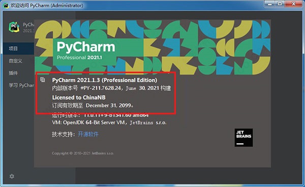Minimize the PyCharm welcome window
The width and height of the screenshot is (305, 187).
[269, 4]
